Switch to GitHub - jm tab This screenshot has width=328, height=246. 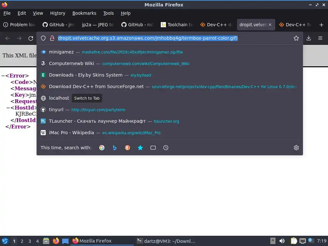tap(59, 25)
